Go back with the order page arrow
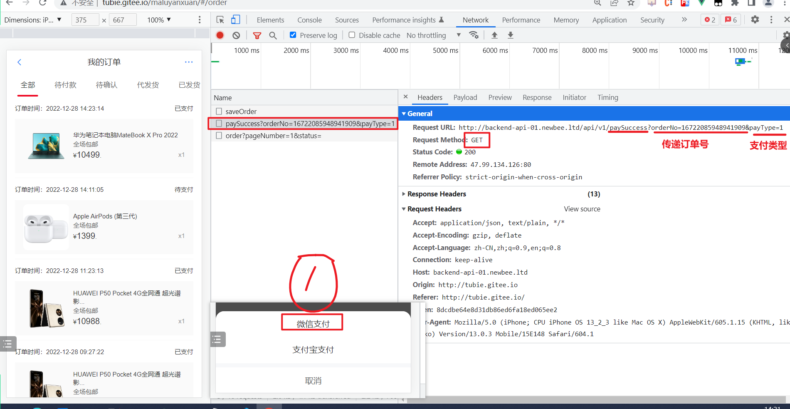Screen dimensions: 790x409 19,62
